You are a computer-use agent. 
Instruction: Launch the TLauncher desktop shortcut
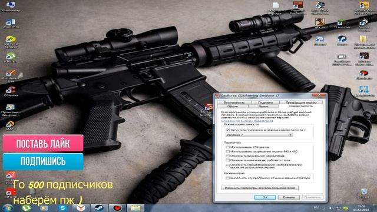342,24
